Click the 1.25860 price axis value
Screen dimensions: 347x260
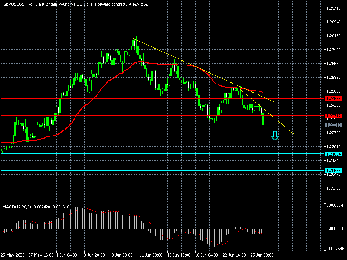(334, 78)
